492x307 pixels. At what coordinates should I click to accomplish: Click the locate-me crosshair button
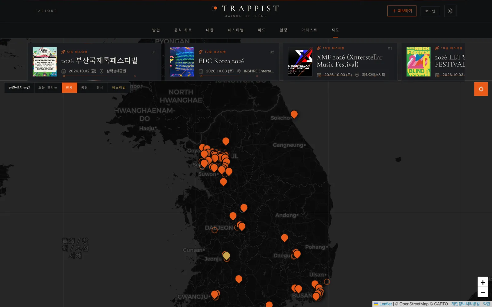click(x=481, y=89)
